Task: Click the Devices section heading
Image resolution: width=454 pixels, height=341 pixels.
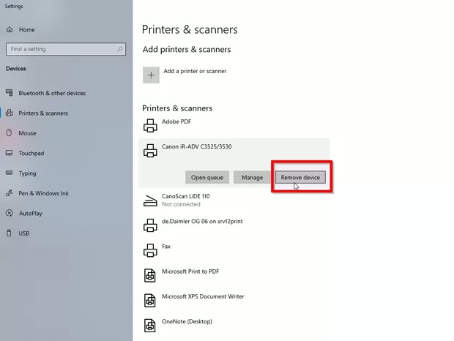Action: 16,69
